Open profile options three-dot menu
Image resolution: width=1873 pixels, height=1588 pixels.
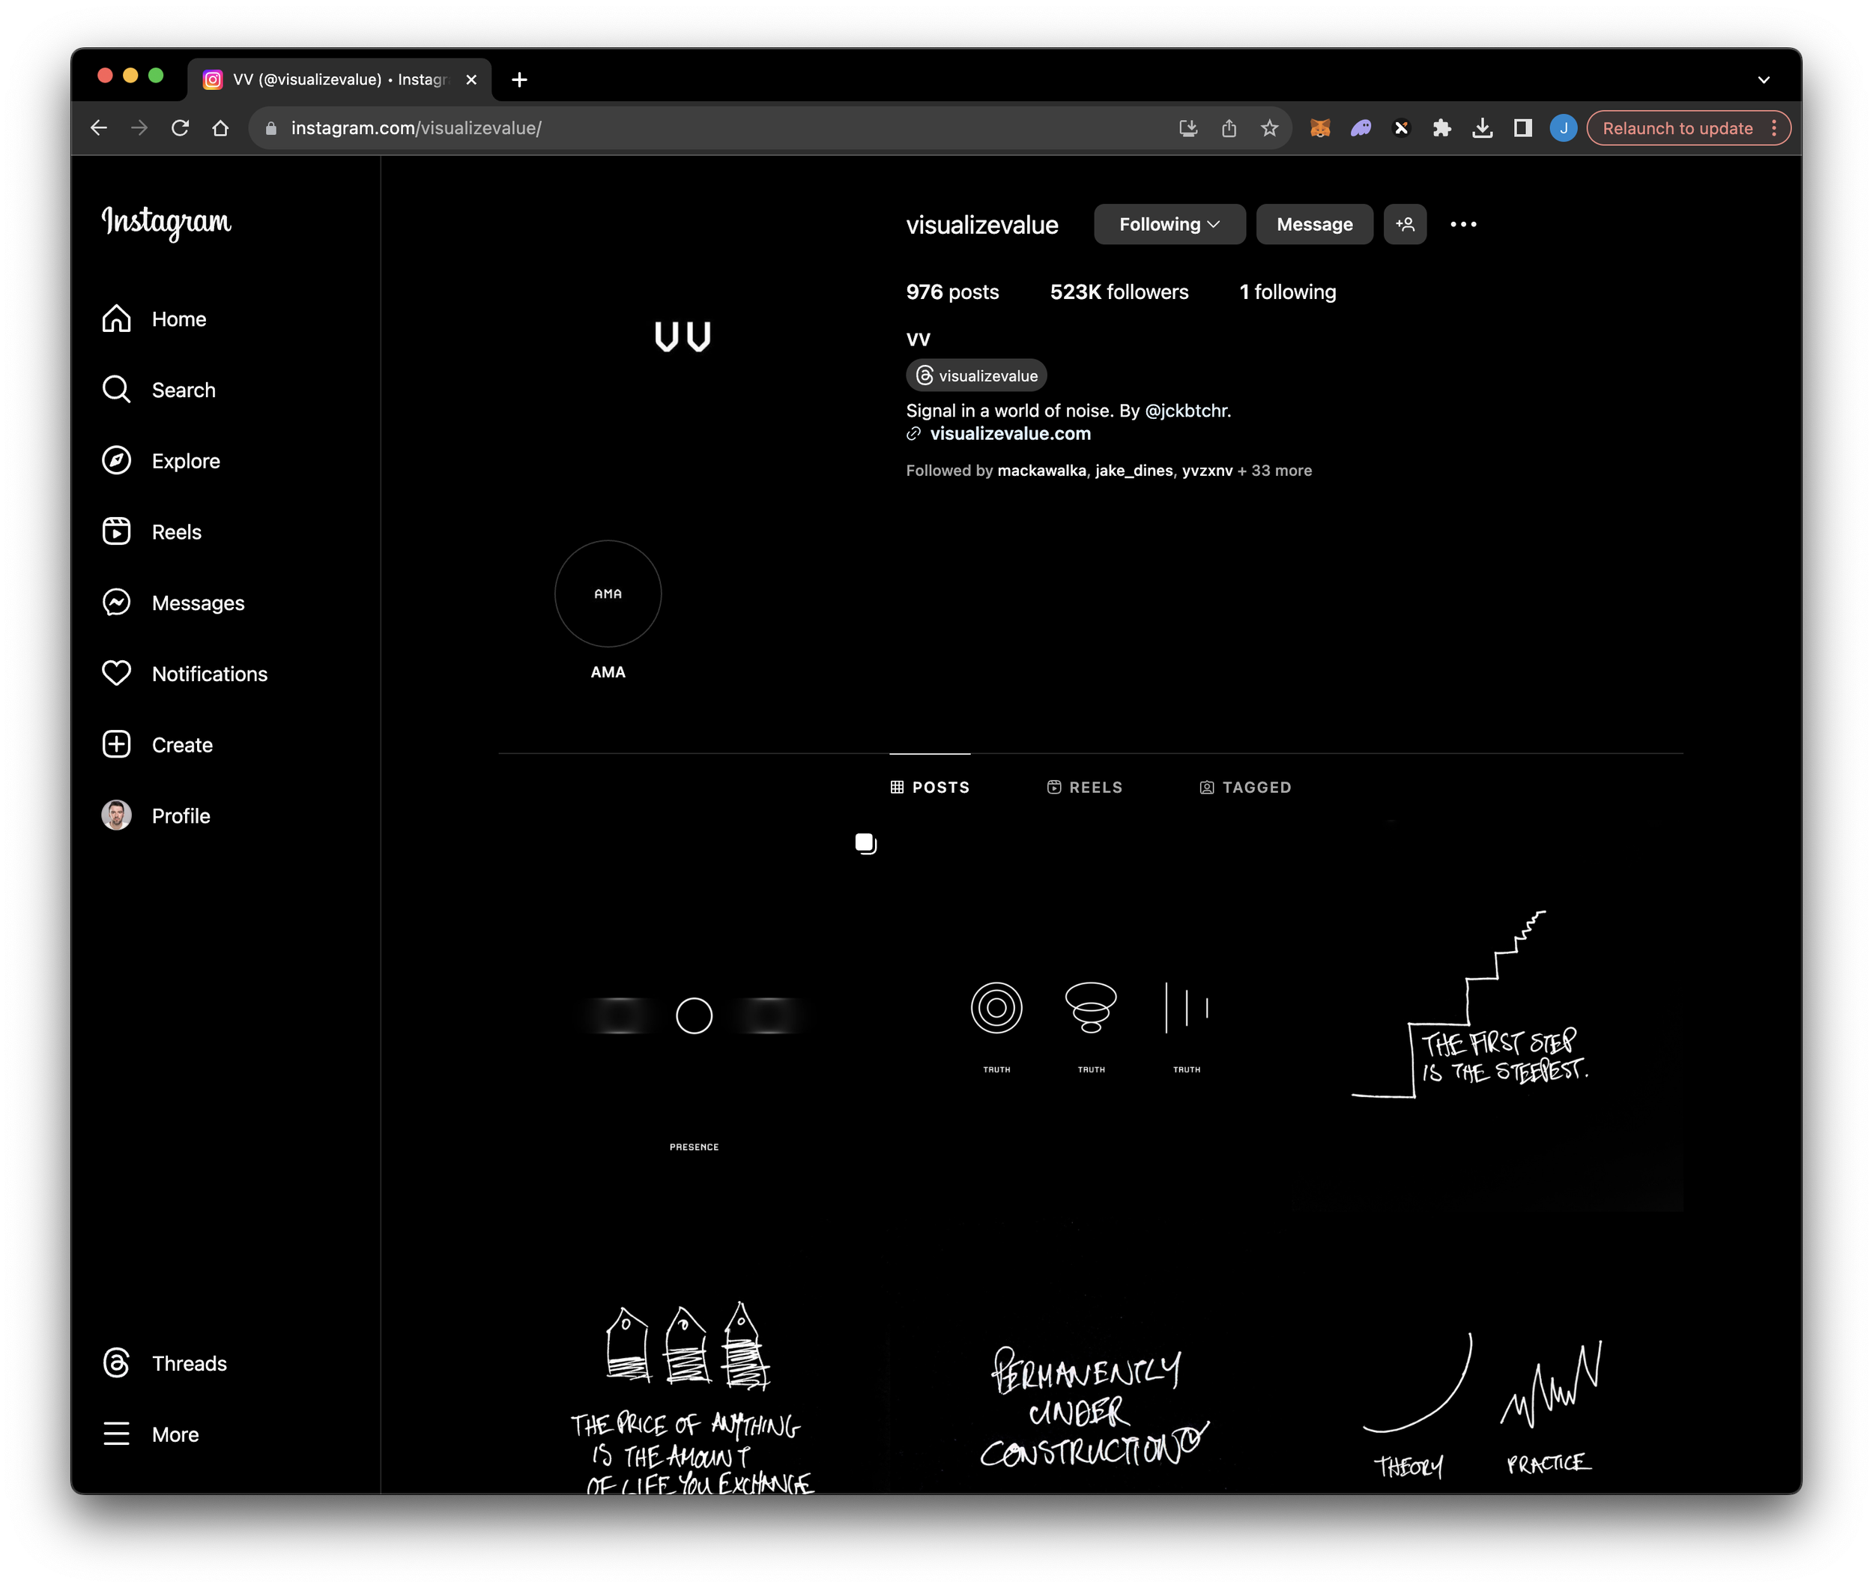[x=1462, y=224]
